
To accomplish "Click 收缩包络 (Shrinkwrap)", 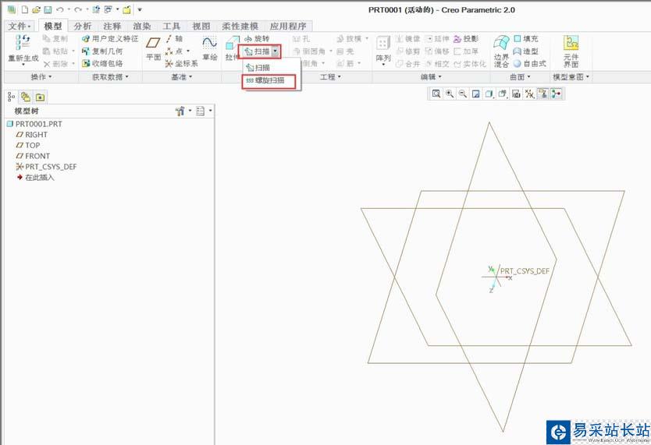I will [x=102, y=63].
